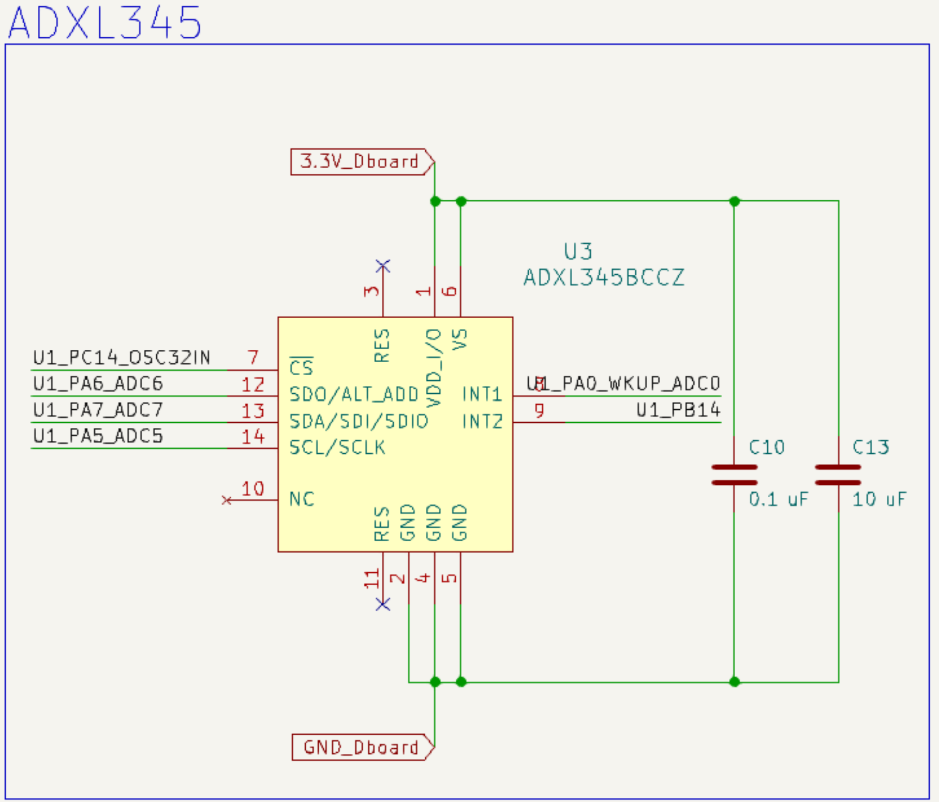939x802 pixels.
Task: Click pin number 5 below GND
Action: 450,578
